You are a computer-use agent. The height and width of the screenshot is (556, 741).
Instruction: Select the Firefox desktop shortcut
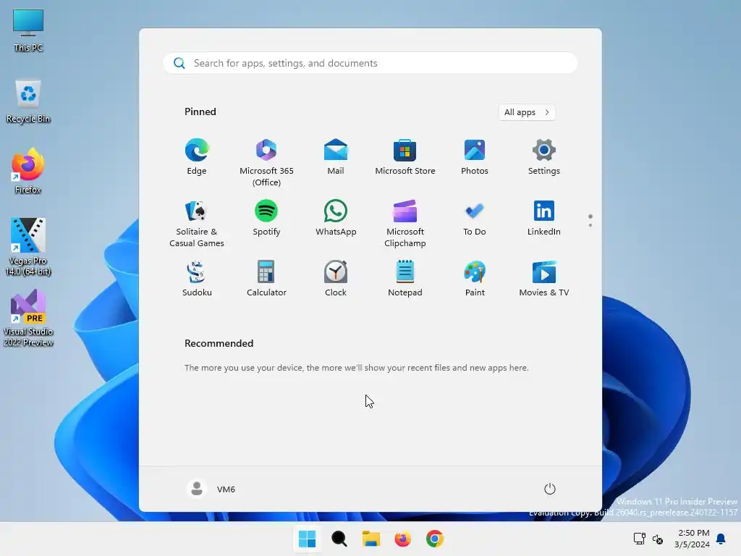pyautogui.click(x=28, y=171)
